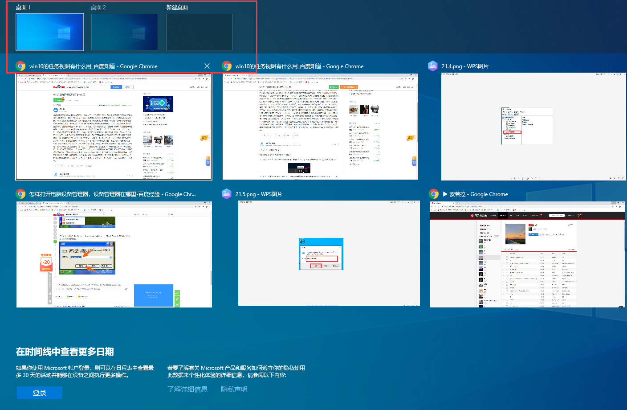Click the blue dialog inside 21.5.png preview
The width and height of the screenshot is (627, 410).
click(x=321, y=254)
